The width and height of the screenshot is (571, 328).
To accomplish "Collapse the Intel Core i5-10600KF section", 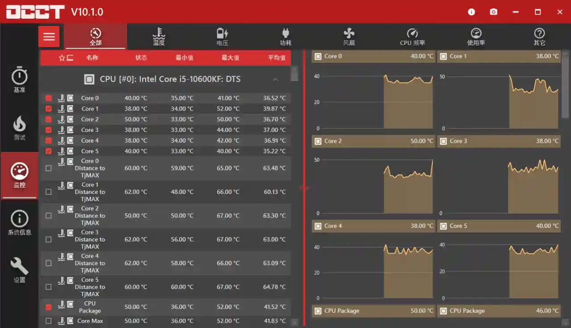I will 276,79.
